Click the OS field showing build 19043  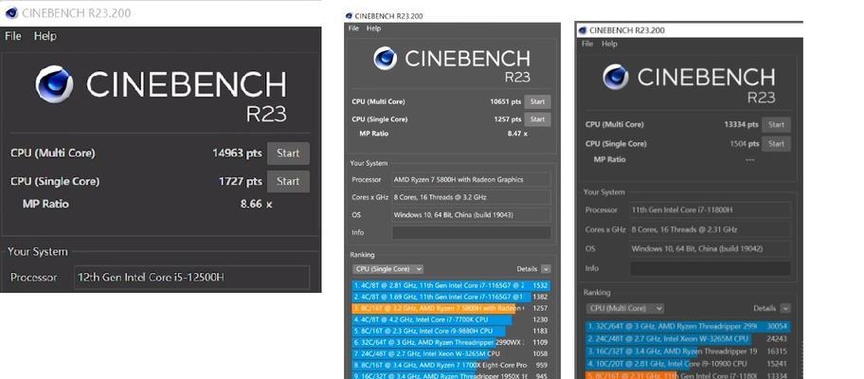pyautogui.click(x=471, y=215)
